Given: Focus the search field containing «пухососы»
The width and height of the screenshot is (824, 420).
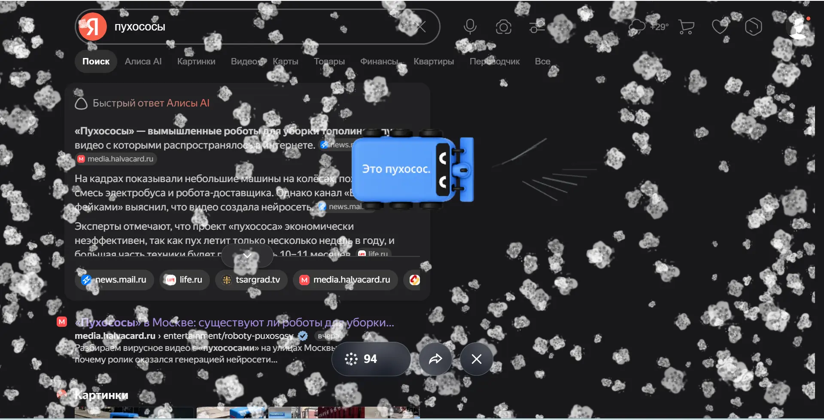Looking at the screenshot, I should click(x=258, y=27).
